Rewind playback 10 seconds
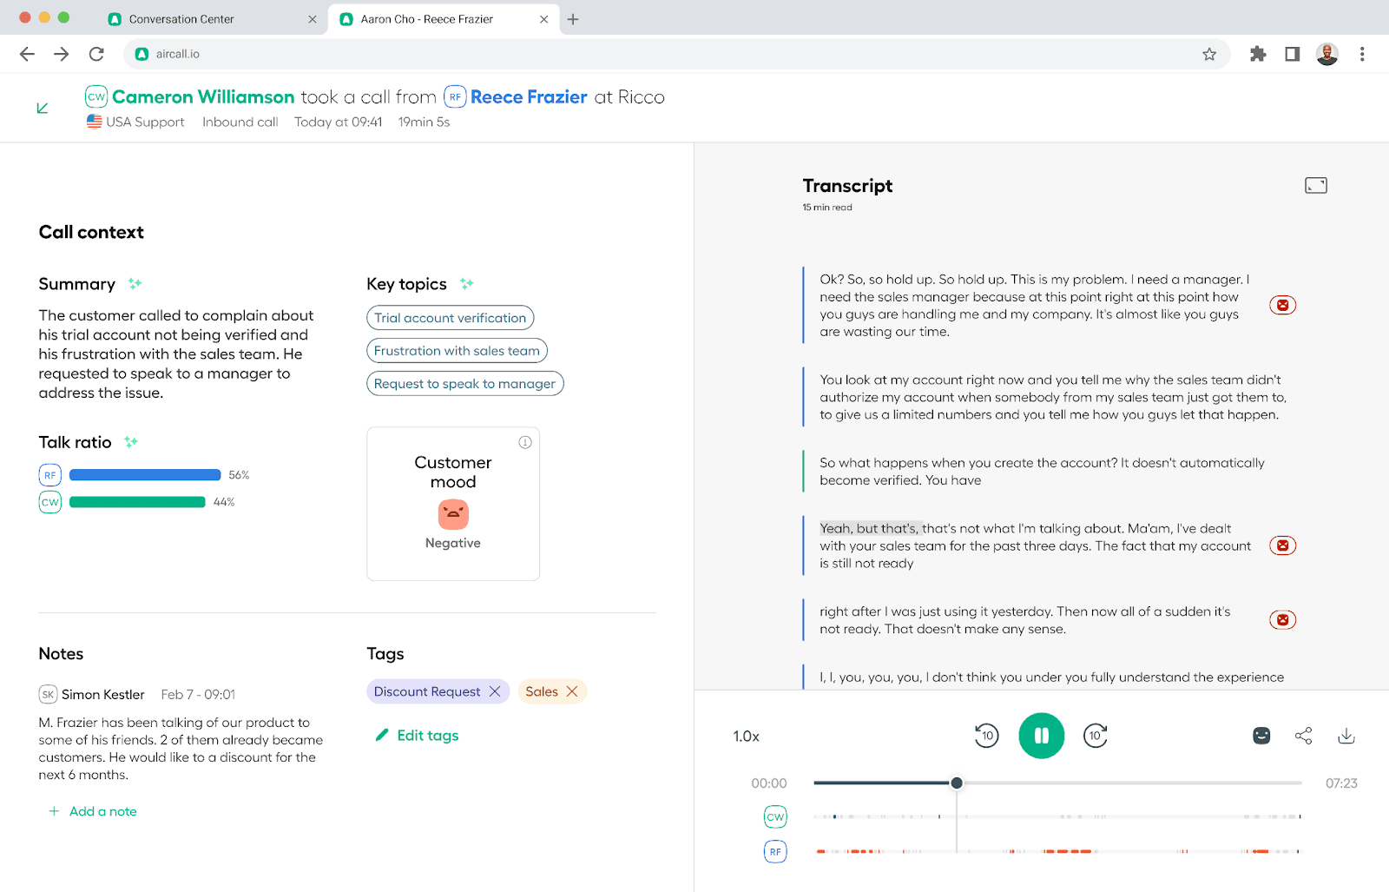This screenshot has height=892, width=1389. coord(986,736)
